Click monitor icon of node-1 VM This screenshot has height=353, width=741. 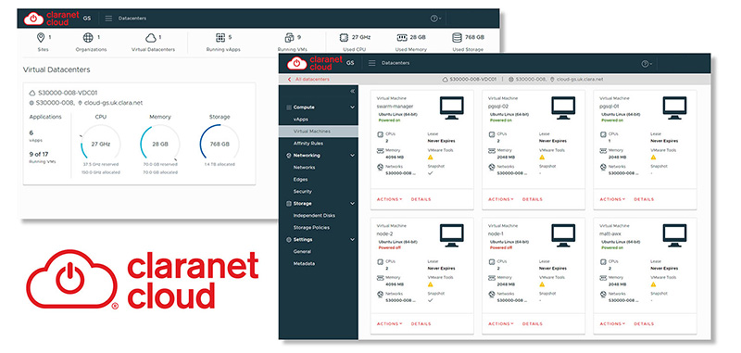point(563,235)
